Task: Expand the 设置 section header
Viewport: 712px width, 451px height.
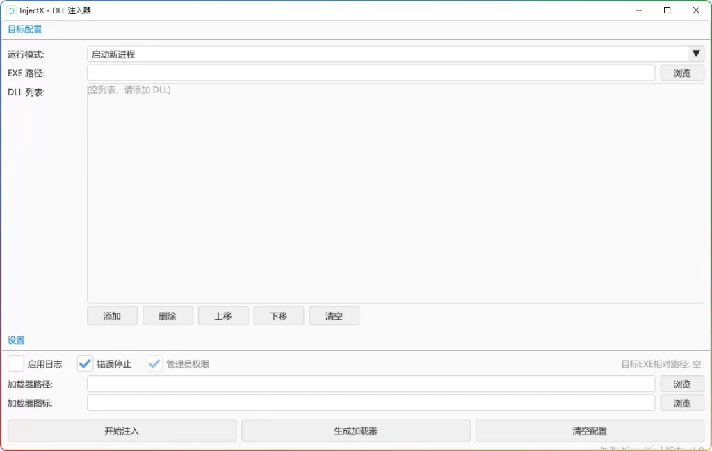Action: click(15, 341)
